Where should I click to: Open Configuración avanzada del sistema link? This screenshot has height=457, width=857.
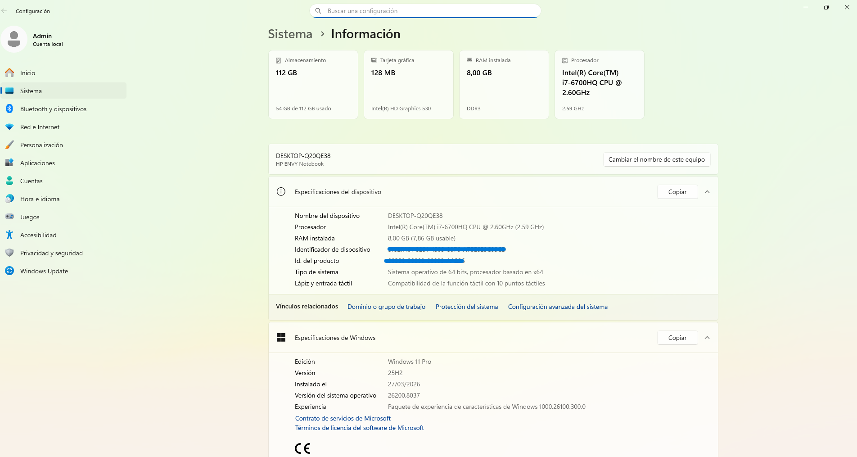[x=558, y=307]
